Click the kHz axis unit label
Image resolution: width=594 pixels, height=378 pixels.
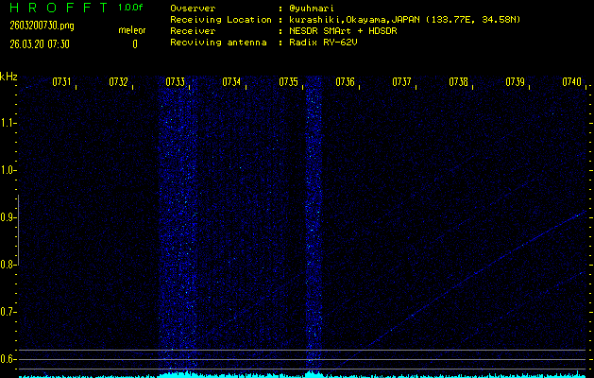tap(8, 77)
